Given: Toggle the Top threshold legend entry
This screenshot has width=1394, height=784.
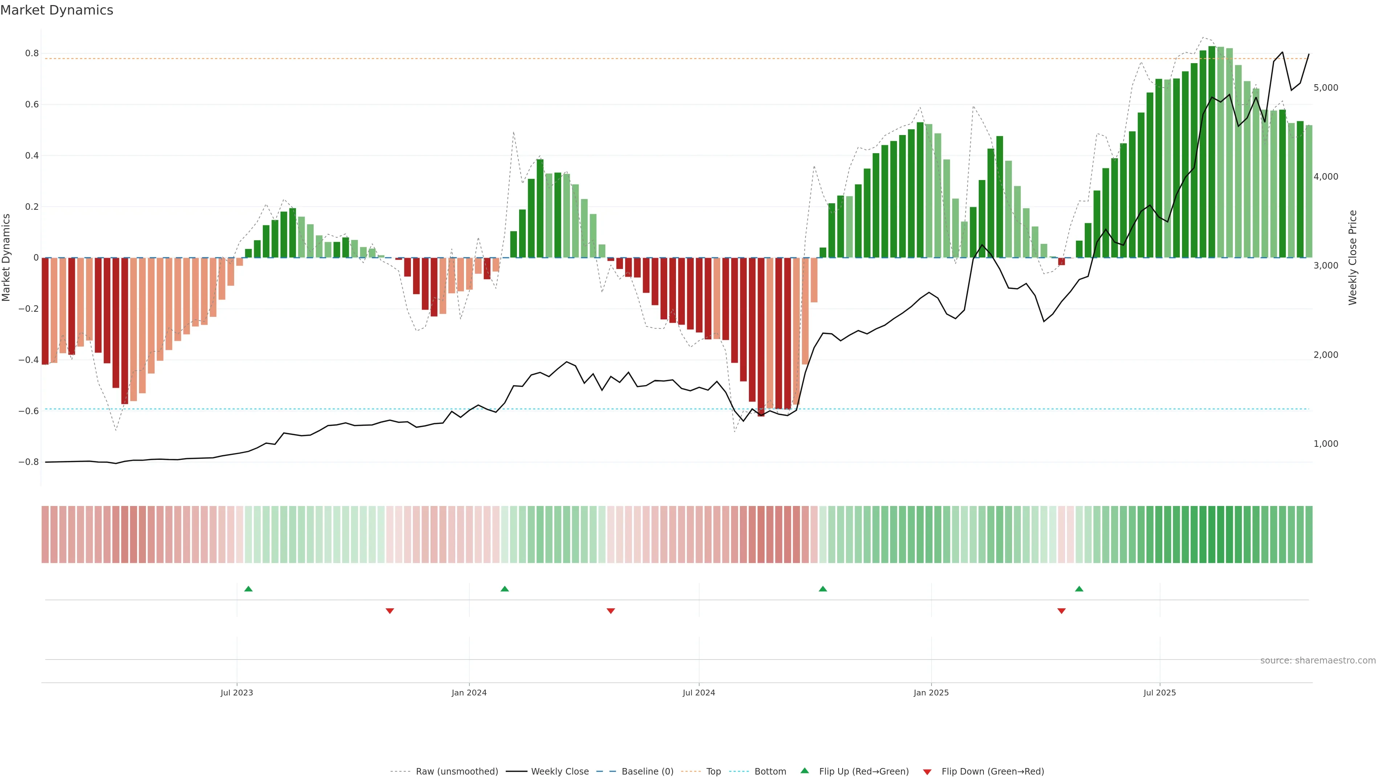Looking at the screenshot, I should coord(713,772).
